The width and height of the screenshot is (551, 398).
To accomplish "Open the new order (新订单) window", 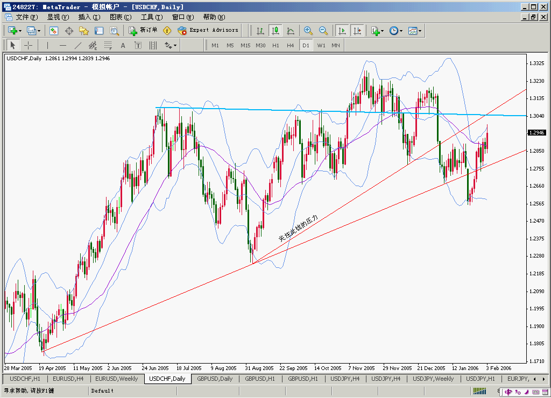I will click(x=143, y=31).
